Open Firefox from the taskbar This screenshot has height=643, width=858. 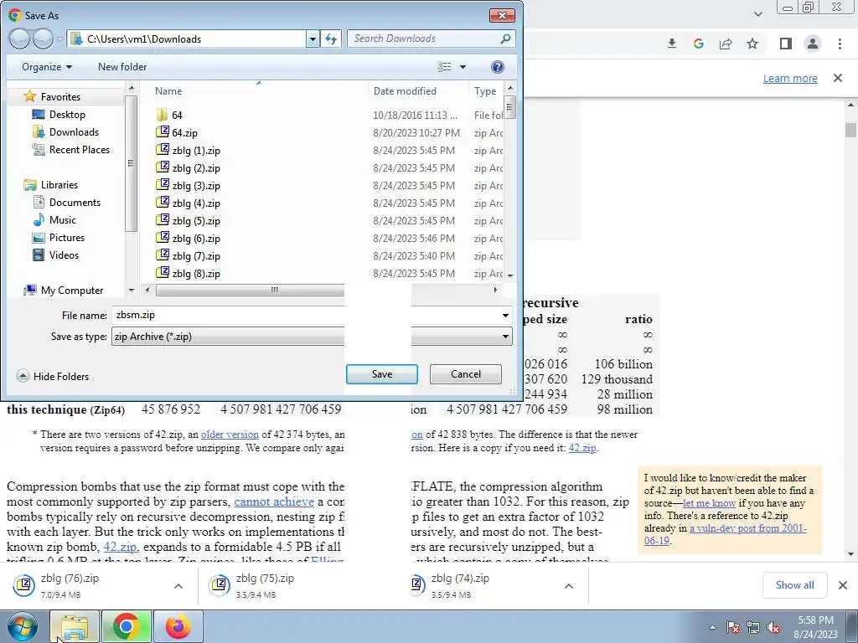178,626
